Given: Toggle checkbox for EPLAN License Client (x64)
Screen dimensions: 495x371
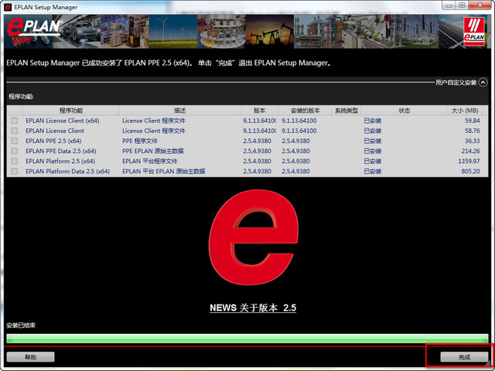Looking at the screenshot, I should 14,121.
